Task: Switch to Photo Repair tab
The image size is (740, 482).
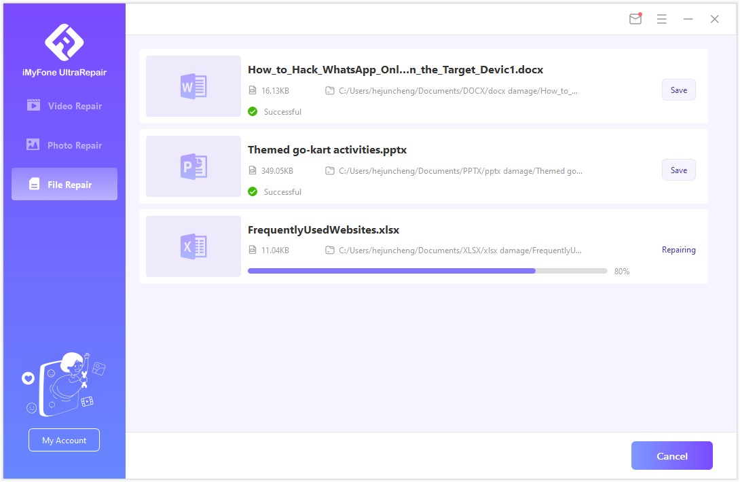Action: coord(64,145)
